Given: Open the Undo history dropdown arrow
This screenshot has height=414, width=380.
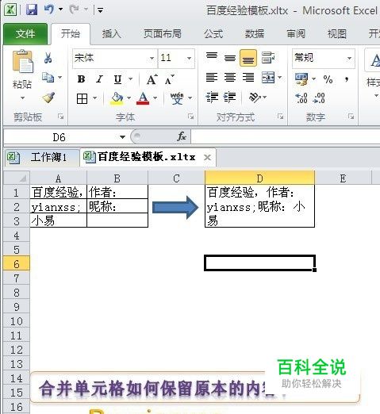Looking at the screenshot, I should click(60, 10).
